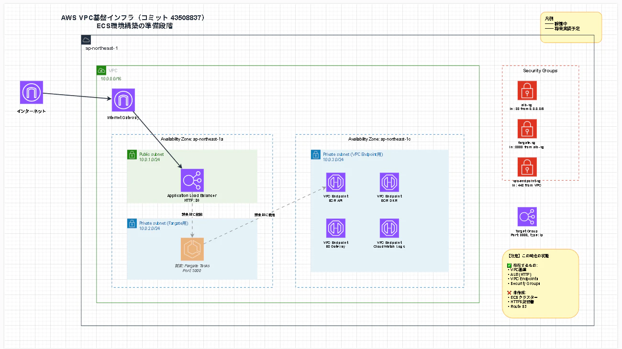Click the Public subnet green lock icon
Viewport: 622px width, 349px height.
click(x=132, y=154)
